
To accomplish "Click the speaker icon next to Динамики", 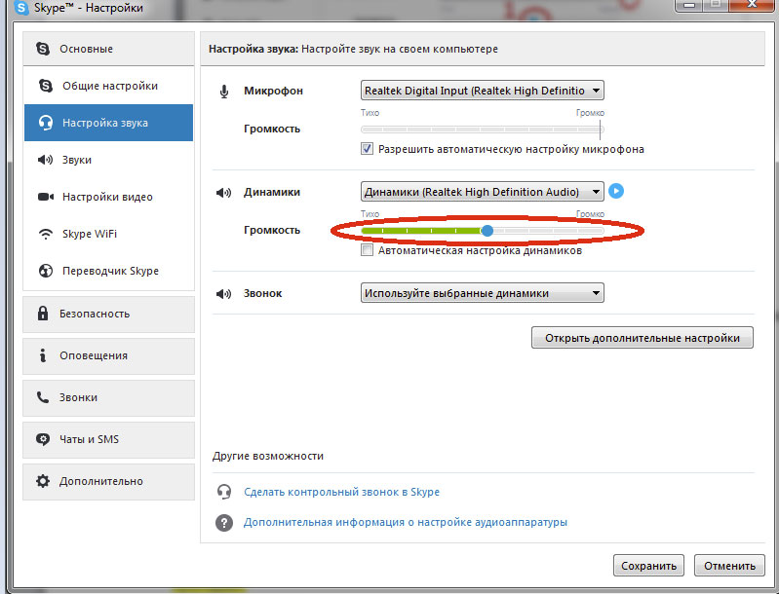I will tap(223, 193).
